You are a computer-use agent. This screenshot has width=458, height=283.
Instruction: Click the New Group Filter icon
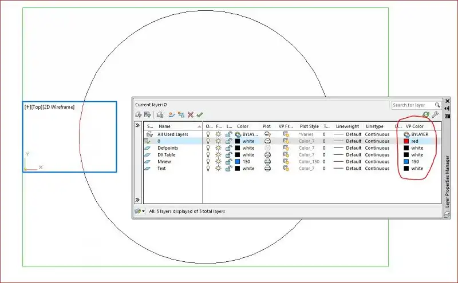pos(148,115)
